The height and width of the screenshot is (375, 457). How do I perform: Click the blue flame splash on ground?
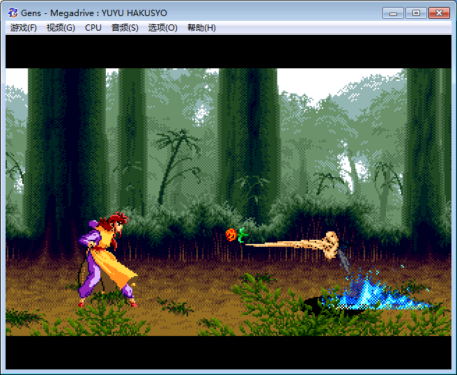[x=376, y=290]
